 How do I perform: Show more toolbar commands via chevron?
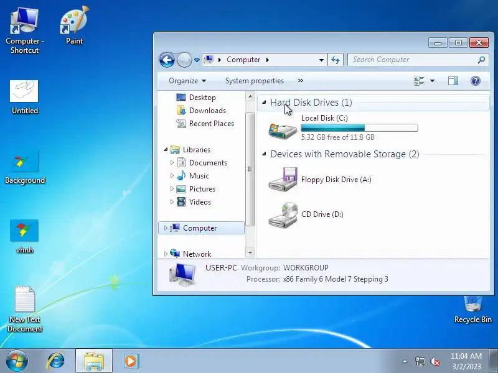[x=301, y=81]
